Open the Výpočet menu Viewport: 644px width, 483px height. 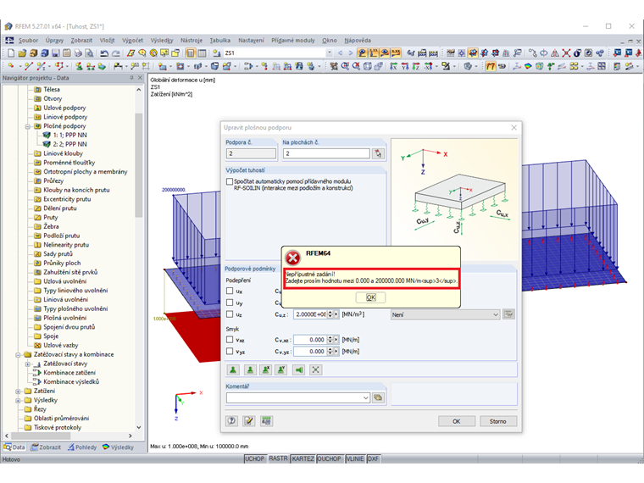pyautogui.click(x=132, y=41)
